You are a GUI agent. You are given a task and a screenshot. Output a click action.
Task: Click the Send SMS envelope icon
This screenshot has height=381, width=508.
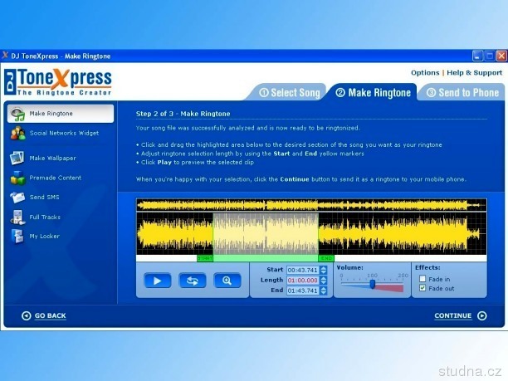pos(17,197)
